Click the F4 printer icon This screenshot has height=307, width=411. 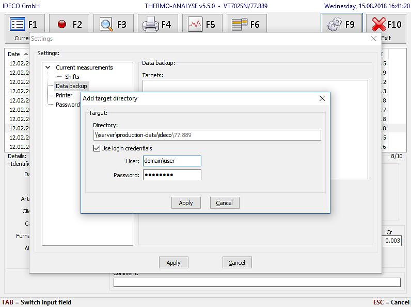151,24
